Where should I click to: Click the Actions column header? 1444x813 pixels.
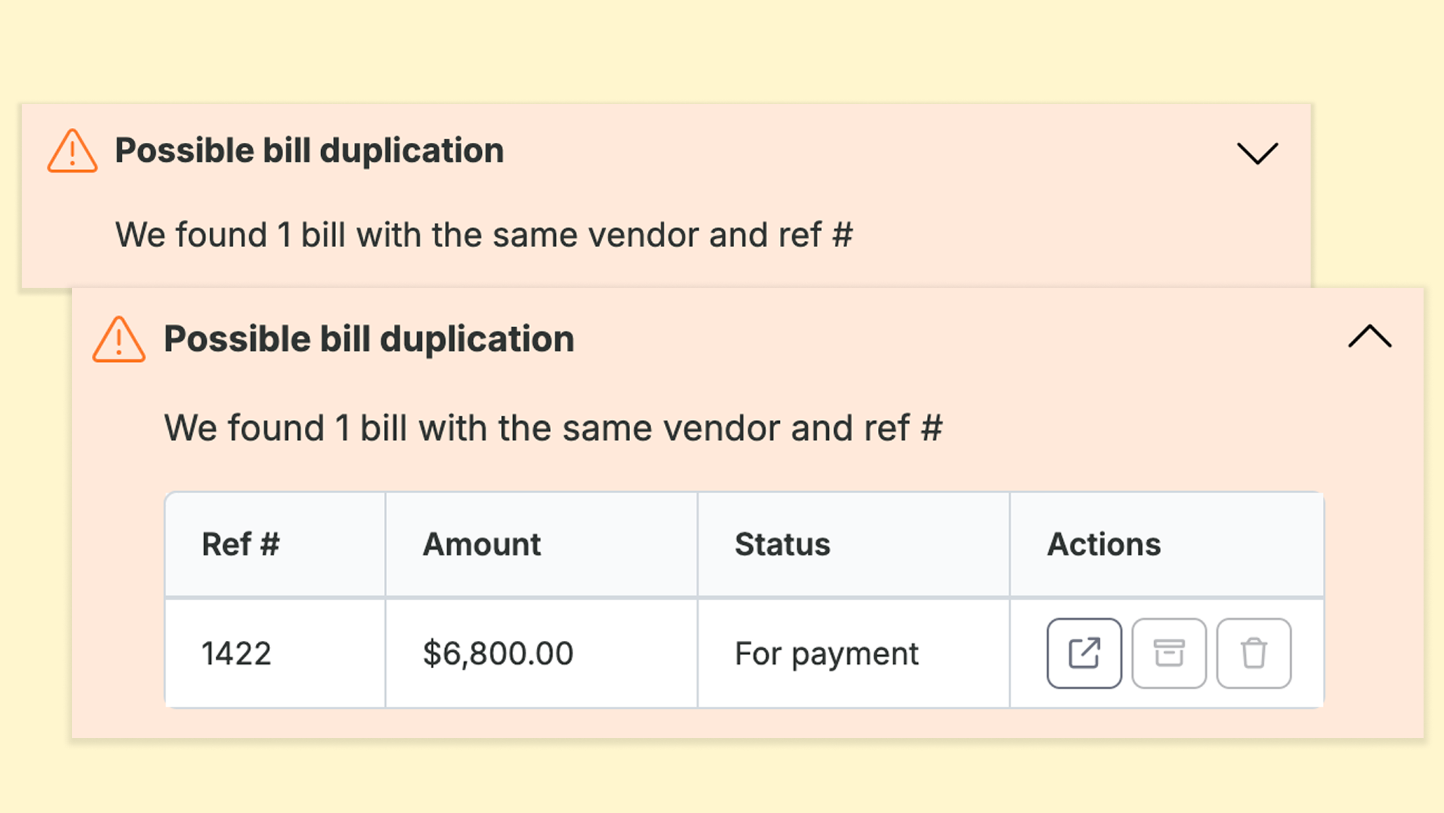(1103, 544)
